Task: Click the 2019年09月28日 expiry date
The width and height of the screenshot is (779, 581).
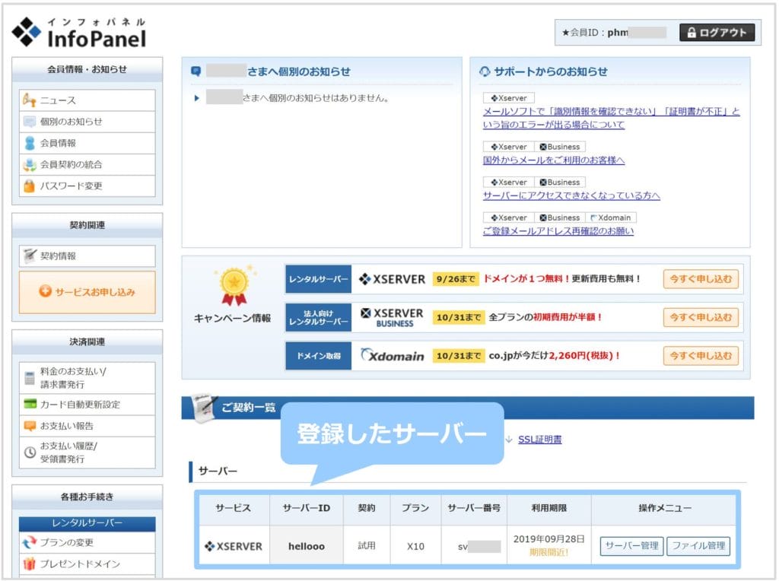Action: tap(548, 538)
